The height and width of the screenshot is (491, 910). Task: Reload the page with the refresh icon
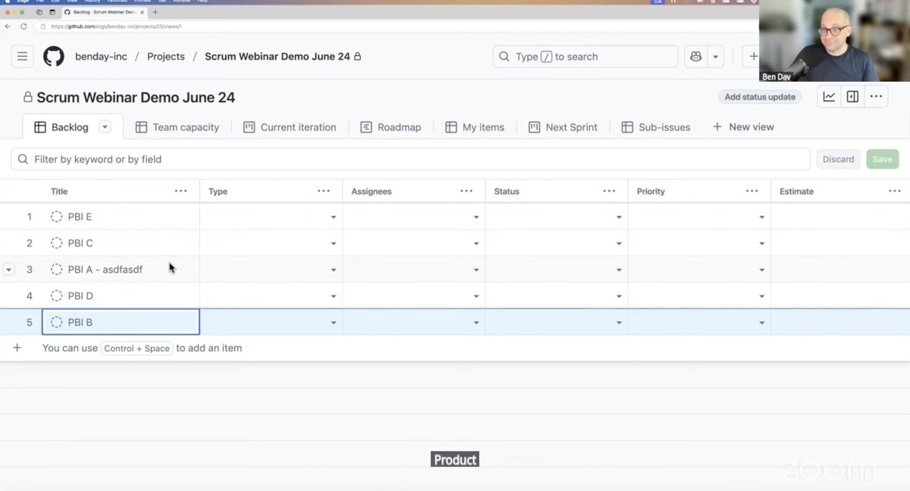tap(24, 26)
